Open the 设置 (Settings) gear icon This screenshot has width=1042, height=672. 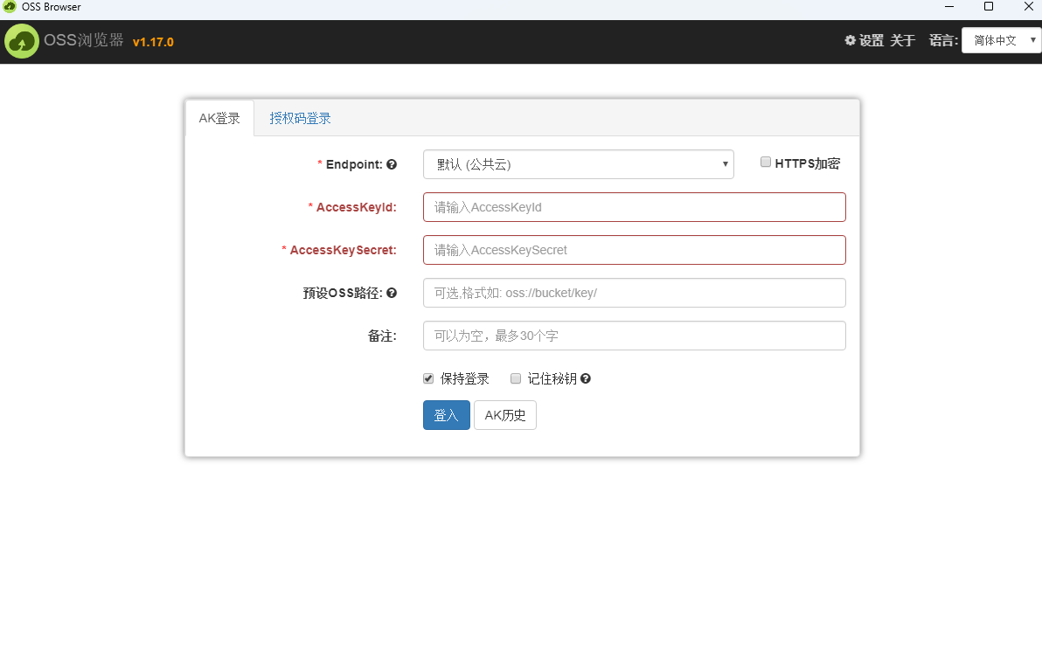pyautogui.click(x=850, y=40)
